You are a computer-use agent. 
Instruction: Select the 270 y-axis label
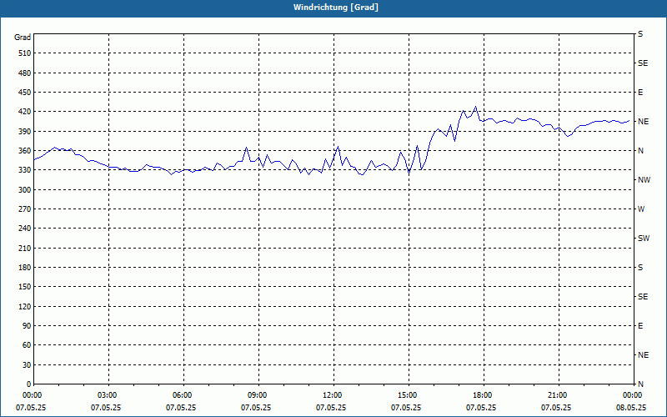click(x=25, y=209)
